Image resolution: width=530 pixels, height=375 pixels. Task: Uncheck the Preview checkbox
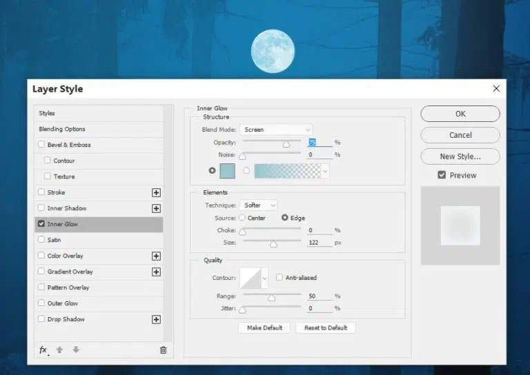click(x=442, y=175)
